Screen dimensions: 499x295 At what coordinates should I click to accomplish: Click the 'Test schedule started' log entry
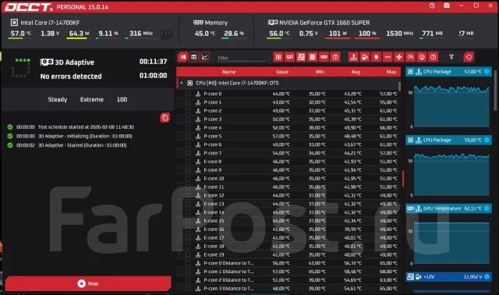(71, 126)
